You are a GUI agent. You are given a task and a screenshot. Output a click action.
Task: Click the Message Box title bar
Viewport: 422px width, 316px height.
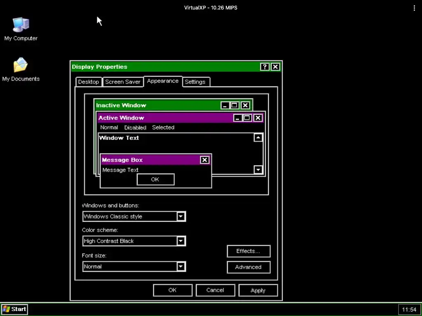(156, 160)
